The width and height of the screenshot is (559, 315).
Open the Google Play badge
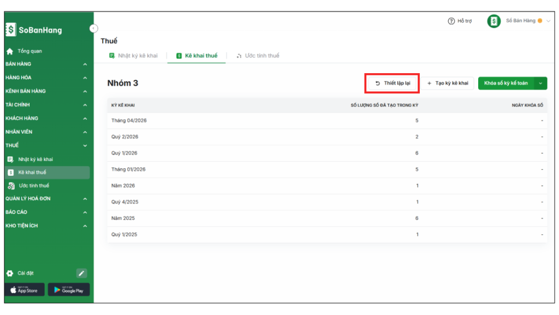(69, 290)
